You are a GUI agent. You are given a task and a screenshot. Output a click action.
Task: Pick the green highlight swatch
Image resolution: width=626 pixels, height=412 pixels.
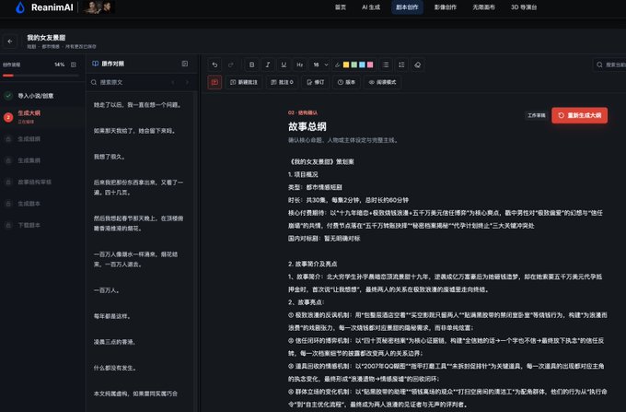354,65
